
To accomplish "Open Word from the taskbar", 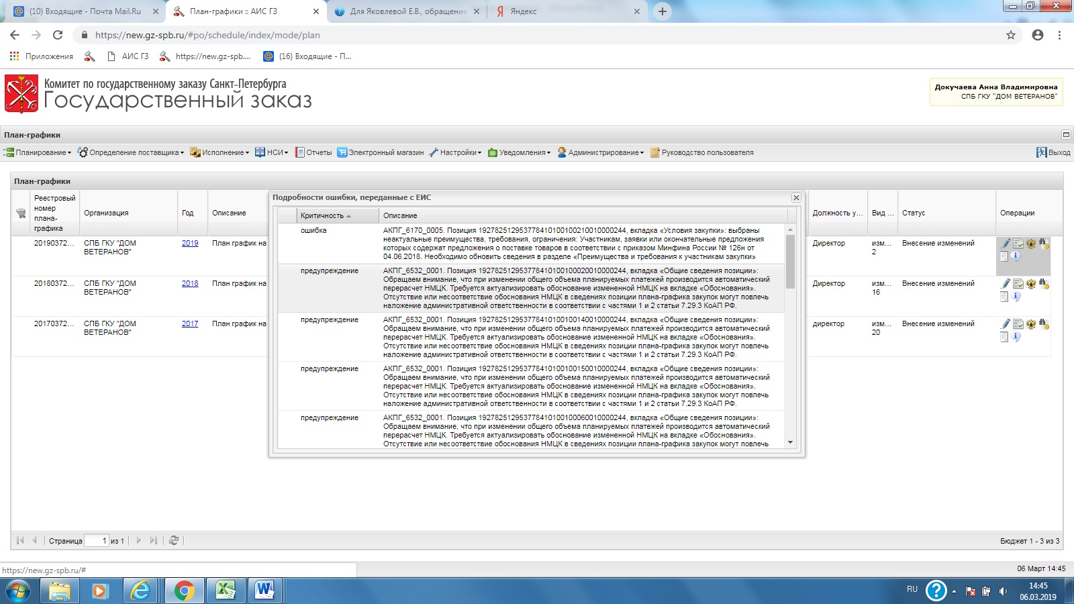I will (265, 591).
